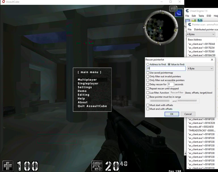The width and height of the screenshot is (218, 172).
Task: Select pointer row "libvorbis.dll"+0002AE50
Action: point(201,127)
